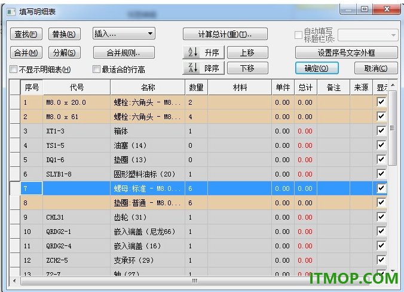Sort descending with 降序 button
Viewport: 404px width, 292px height.
click(x=204, y=68)
